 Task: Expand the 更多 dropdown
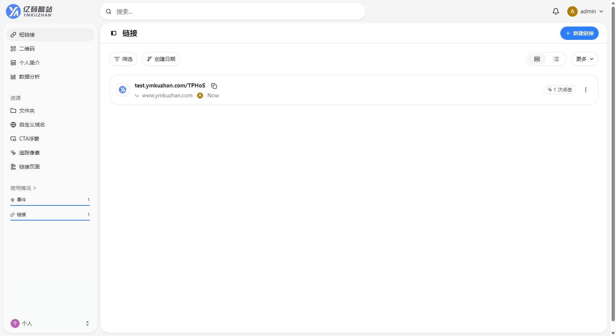point(585,59)
